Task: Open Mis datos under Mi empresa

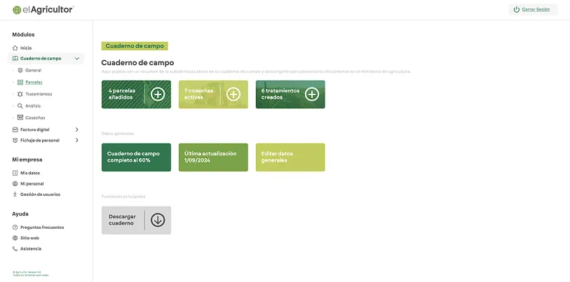Action: pyautogui.click(x=29, y=172)
